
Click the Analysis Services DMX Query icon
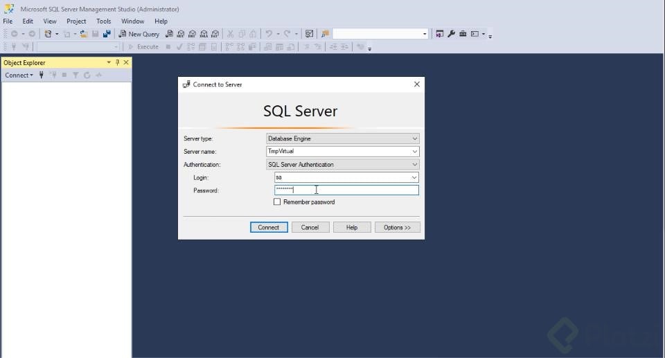pos(192,34)
